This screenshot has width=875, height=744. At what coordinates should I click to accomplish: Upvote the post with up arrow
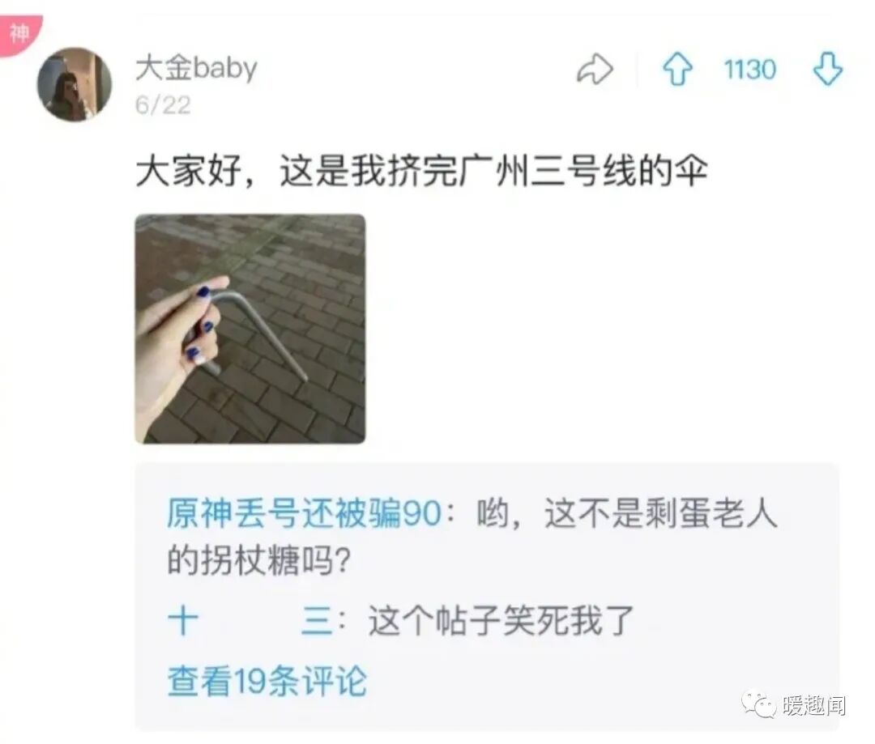(678, 69)
